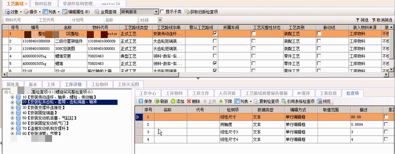Select the 同轴度 inspection cell
Image resolution: width=395 pixels, height=154 pixels.
click(236, 124)
